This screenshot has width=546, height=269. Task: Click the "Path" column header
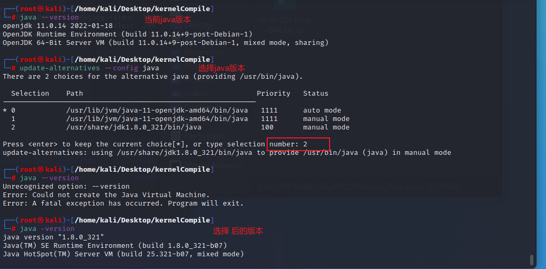tap(75, 94)
